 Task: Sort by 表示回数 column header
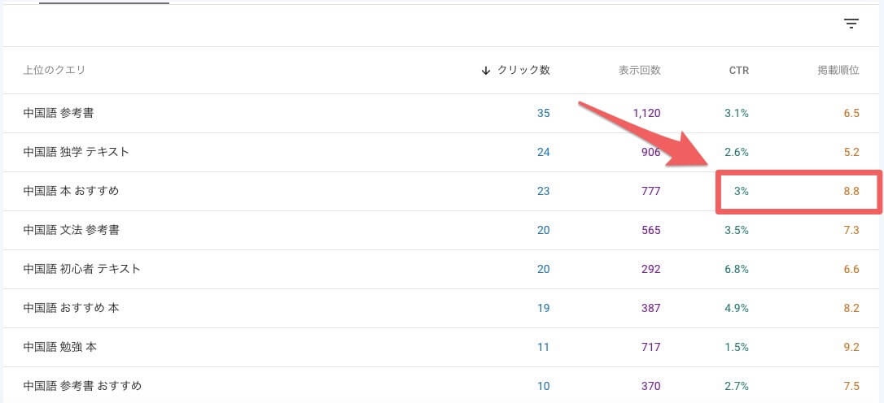(x=639, y=71)
